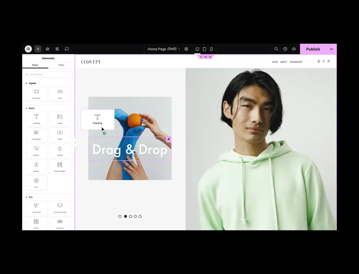Open the Notes comment icon
359x274 pixels.
(x=67, y=49)
